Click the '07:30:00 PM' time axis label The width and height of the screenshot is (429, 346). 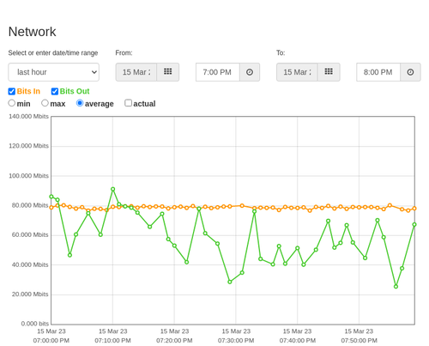click(x=236, y=341)
